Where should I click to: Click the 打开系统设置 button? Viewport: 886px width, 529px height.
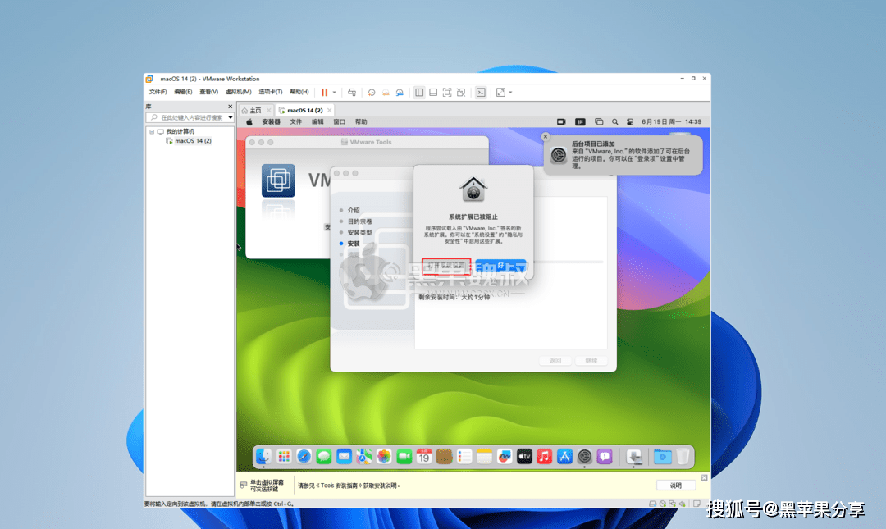click(x=445, y=266)
